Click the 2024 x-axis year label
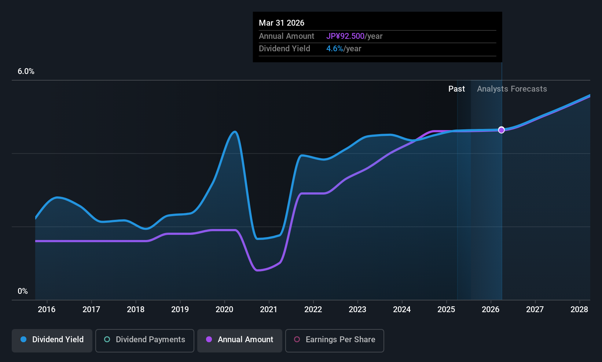The image size is (602, 362). [402, 310]
